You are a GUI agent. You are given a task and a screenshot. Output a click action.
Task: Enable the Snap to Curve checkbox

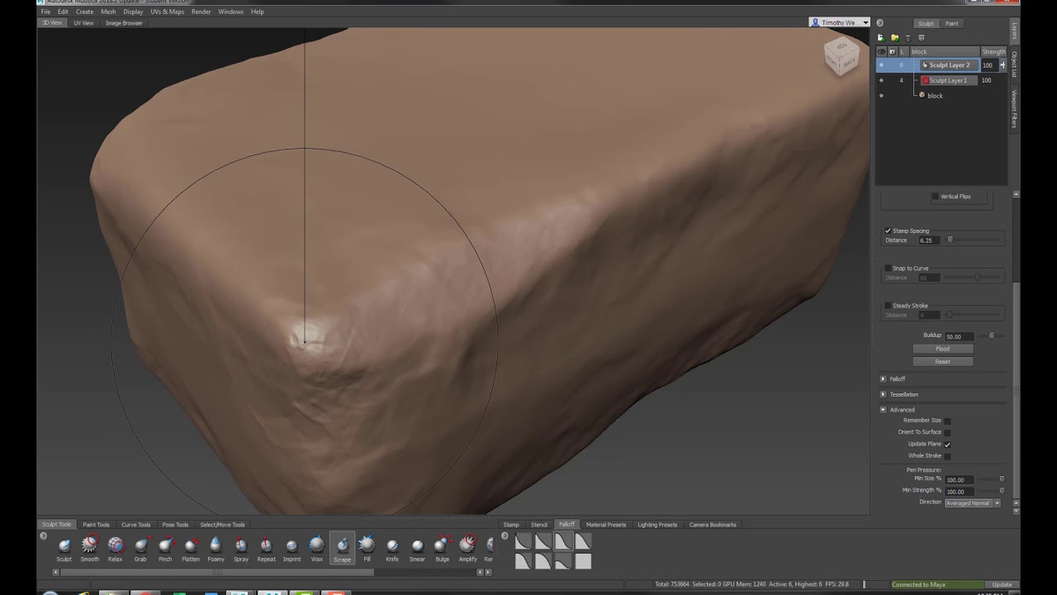click(x=888, y=269)
